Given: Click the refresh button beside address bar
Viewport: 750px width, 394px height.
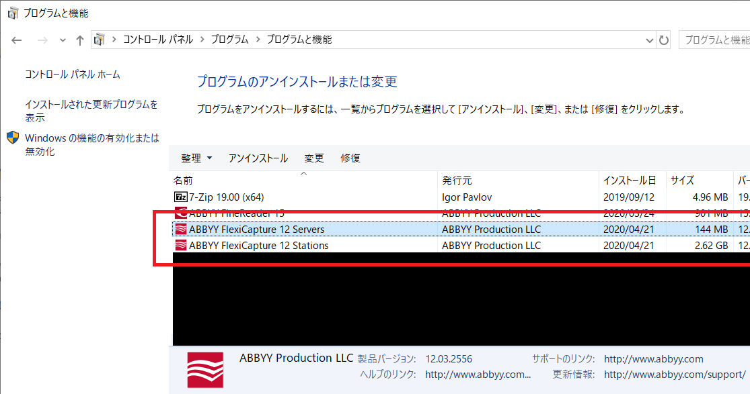Looking at the screenshot, I should click(x=663, y=40).
